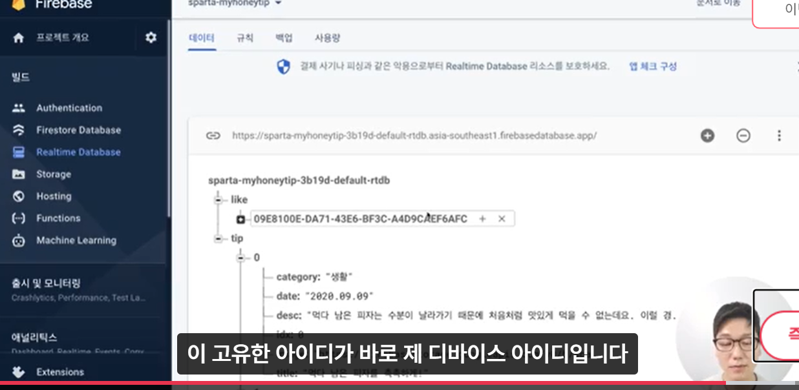Open Storage in sidebar

click(x=54, y=174)
